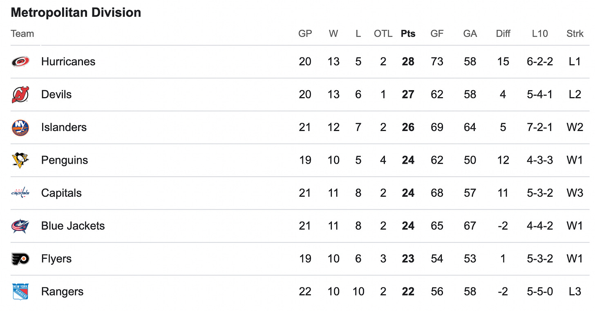
Task: Open the Blue Jackets team name link
Action: (x=73, y=226)
